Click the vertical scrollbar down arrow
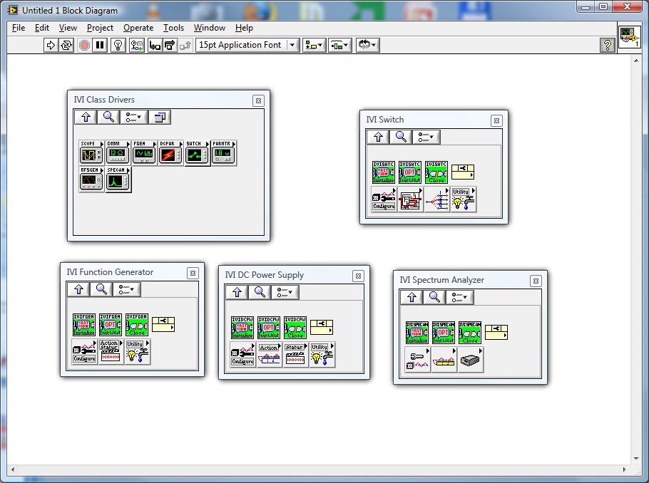The height and width of the screenshot is (483, 649). (636, 459)
